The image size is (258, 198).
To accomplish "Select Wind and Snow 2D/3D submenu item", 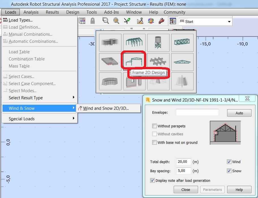I will 108,108.
